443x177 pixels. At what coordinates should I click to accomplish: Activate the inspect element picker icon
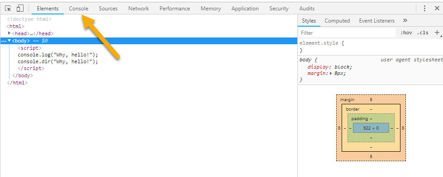point(8,9)
